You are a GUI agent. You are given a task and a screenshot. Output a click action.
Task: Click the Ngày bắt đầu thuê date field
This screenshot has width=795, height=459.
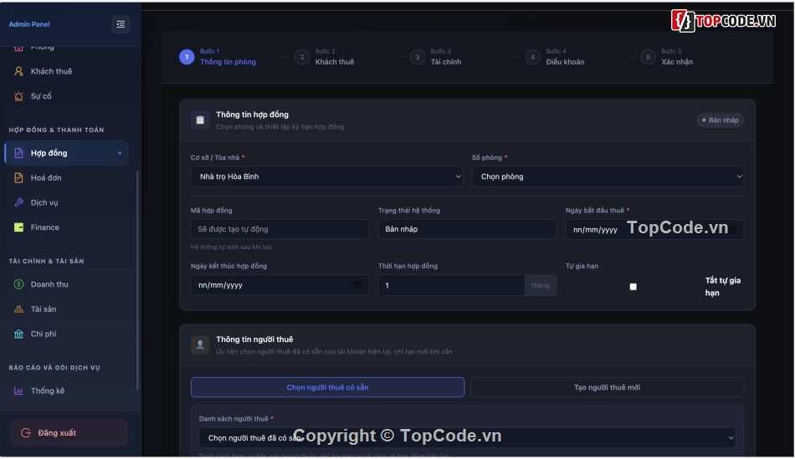(654, 229)
